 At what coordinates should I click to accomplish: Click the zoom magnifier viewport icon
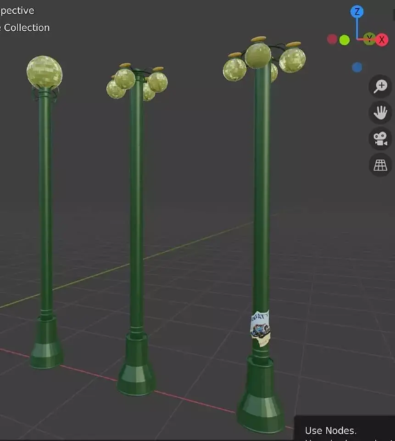point(380,86)
